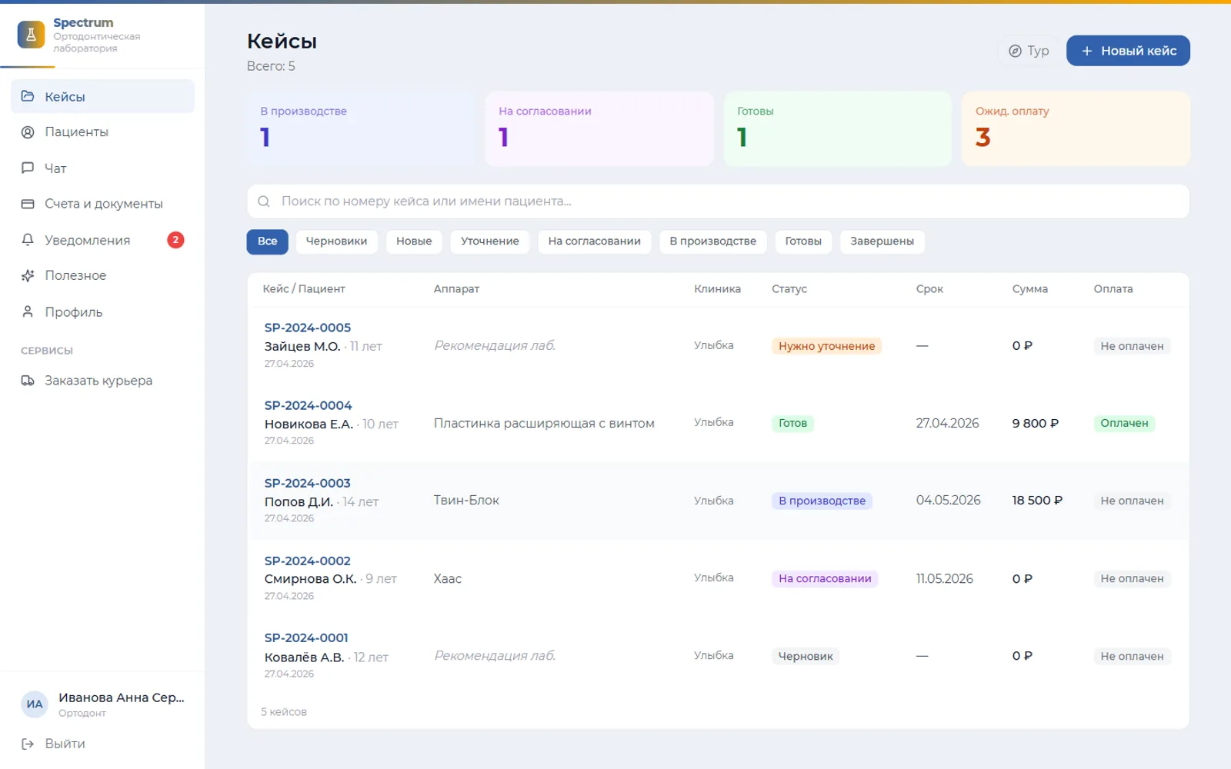Click the Черновик status badge
Image resolution: width=1231 pixels, height=769 pixels.
[806, 656]
